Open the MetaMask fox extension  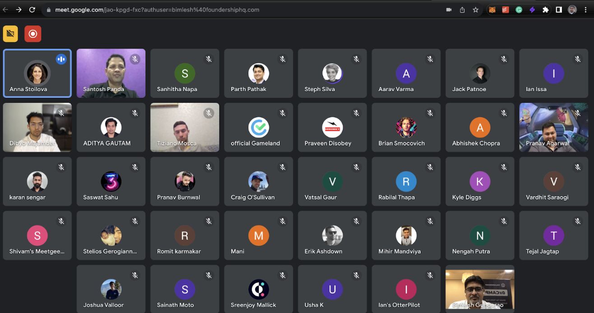click(492, 9)
